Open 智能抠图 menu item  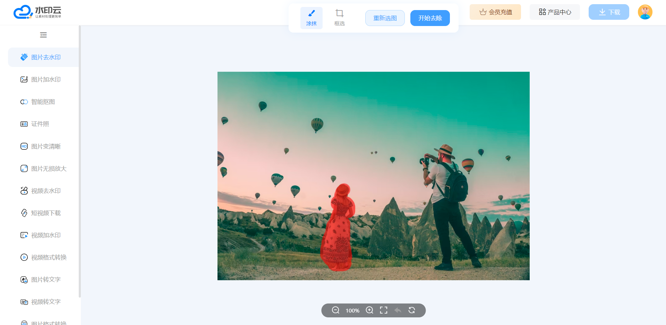coord(43,102)
